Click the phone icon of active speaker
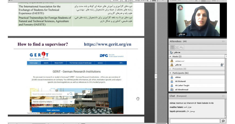 coord(172,52)
